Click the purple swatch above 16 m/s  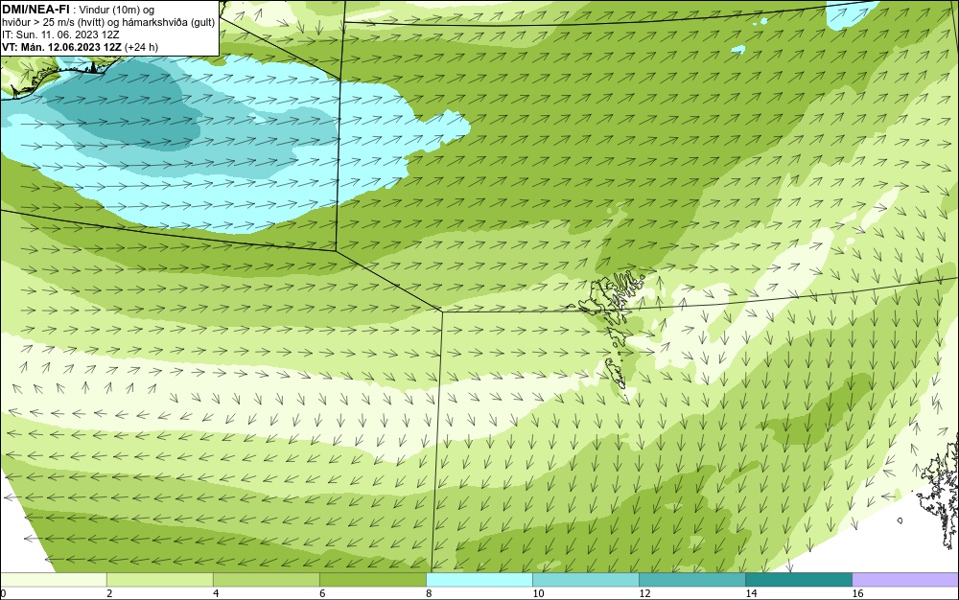pyautogui.click(x=905, y=579)
